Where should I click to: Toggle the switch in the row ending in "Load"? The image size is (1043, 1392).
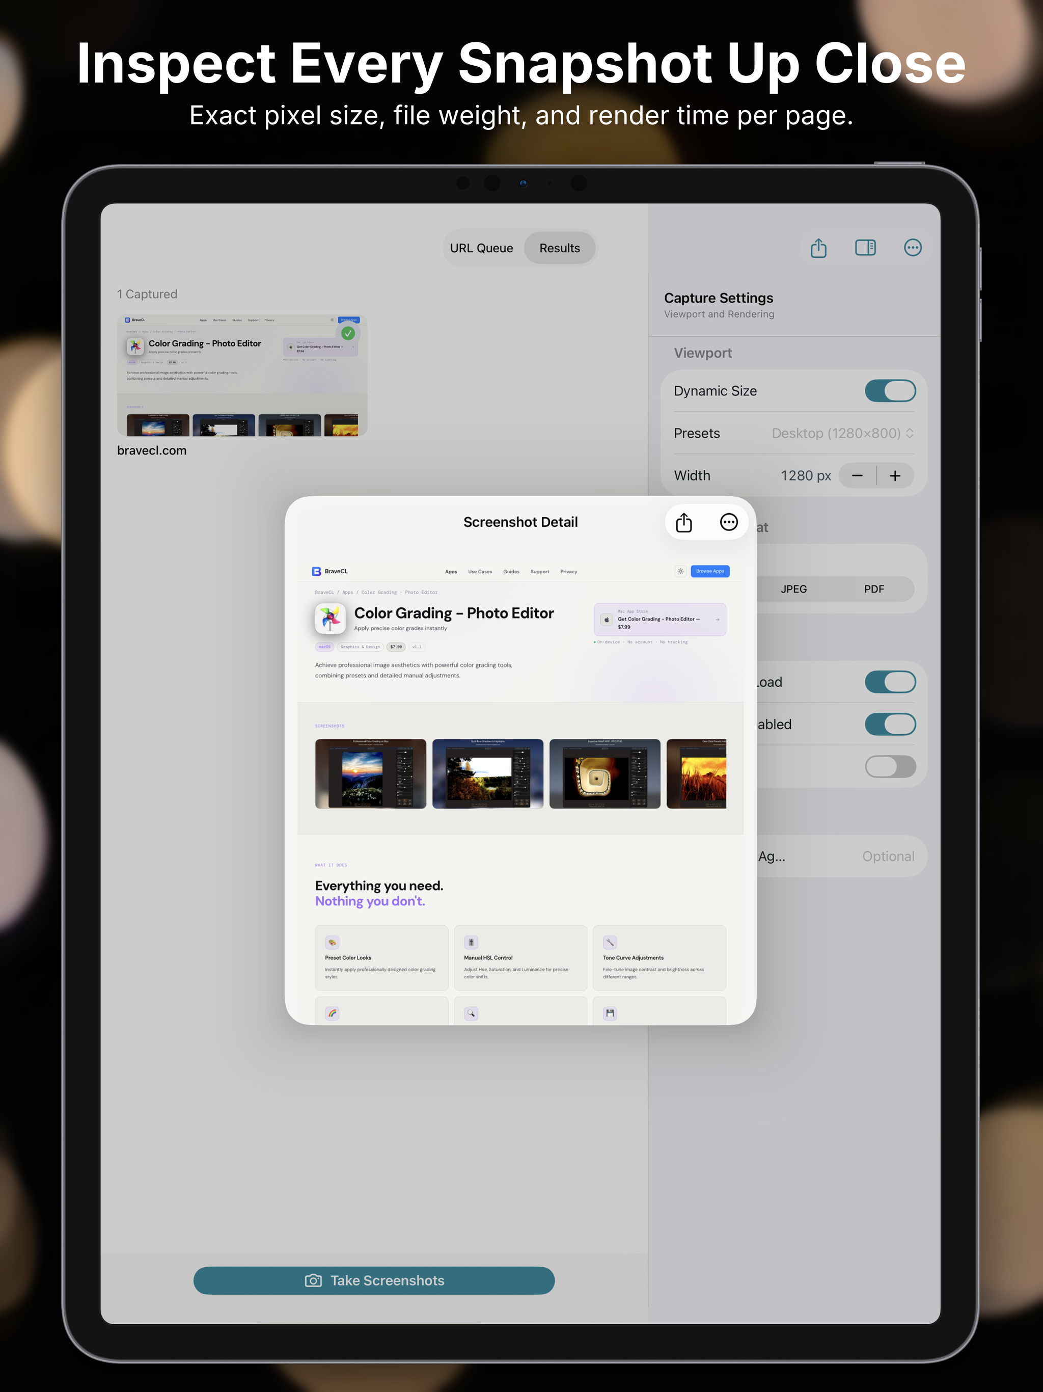[890, 682]
